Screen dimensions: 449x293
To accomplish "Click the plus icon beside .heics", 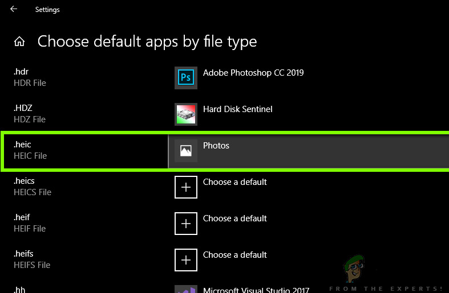I will [x=185, y=187].
